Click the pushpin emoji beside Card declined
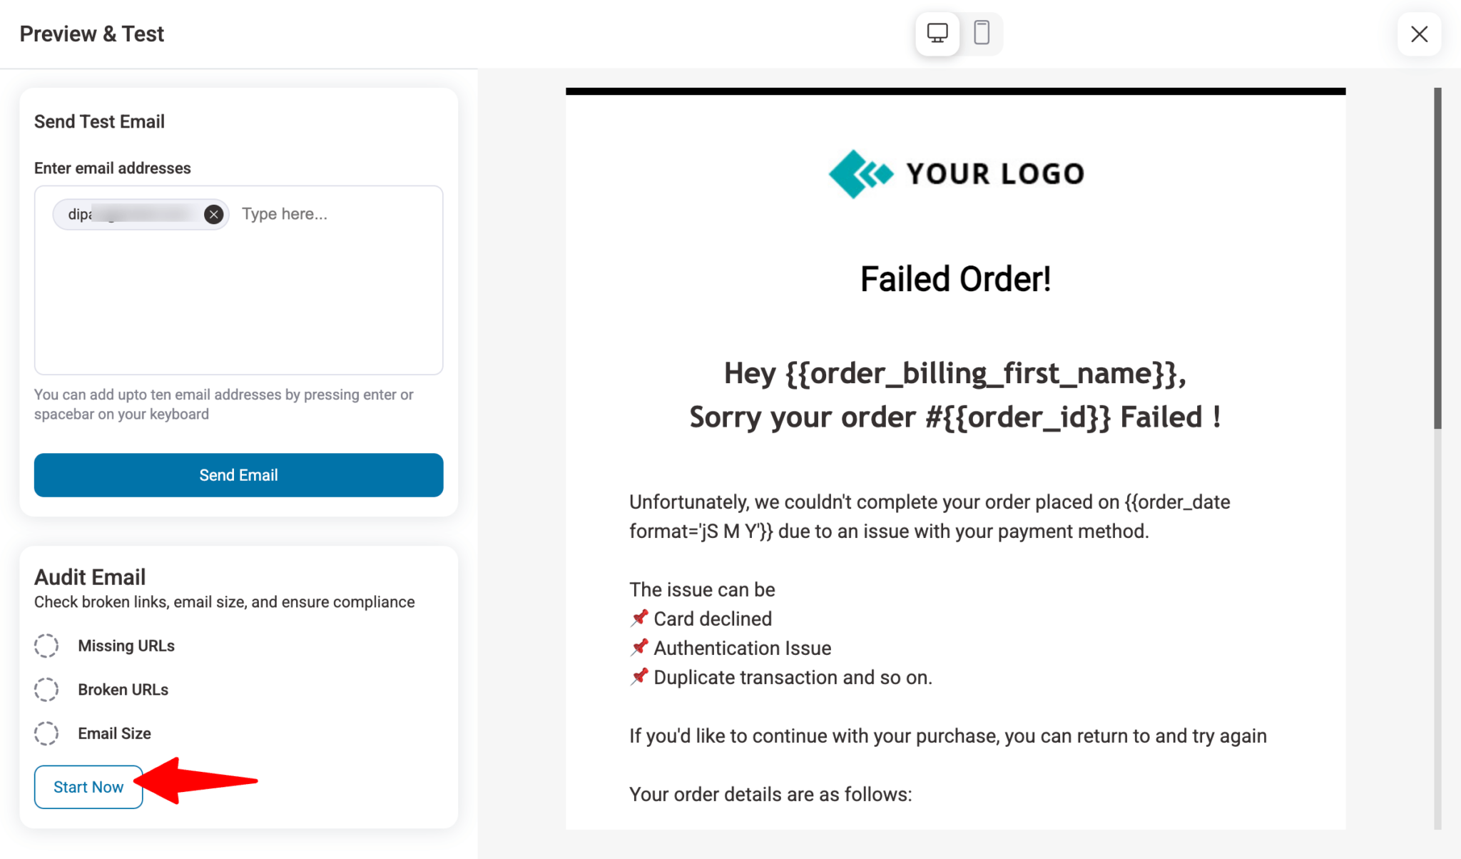The image size is (1461, 859). coord(640,617)
